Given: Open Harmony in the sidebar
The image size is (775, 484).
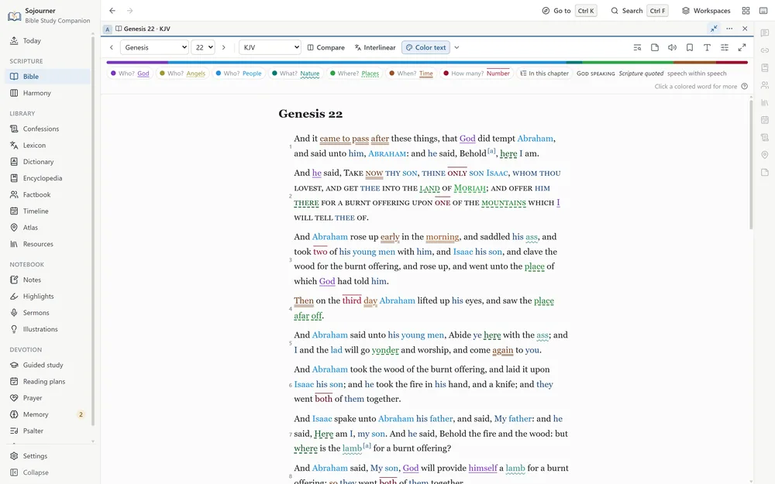Looking at the screenshot, I should [47, 93].
